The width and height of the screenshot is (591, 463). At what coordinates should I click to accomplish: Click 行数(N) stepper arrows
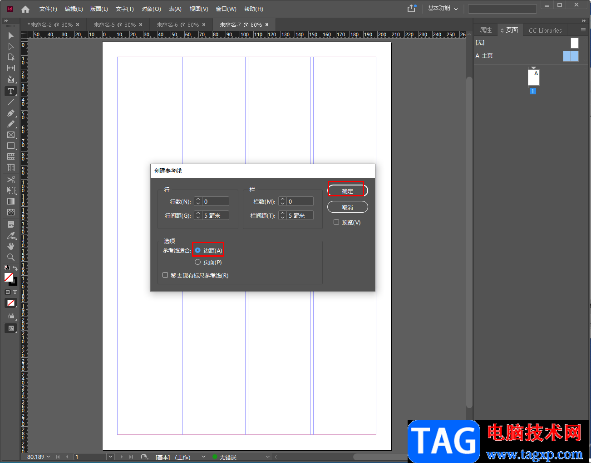[198, 201]
